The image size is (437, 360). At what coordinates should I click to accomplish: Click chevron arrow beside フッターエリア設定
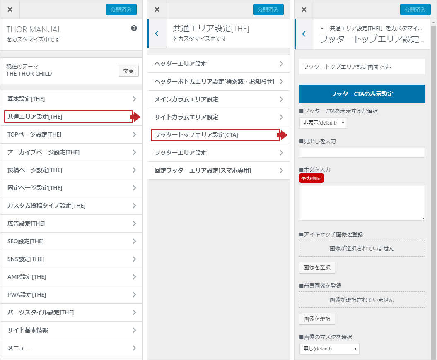click(x=281, y=153)
